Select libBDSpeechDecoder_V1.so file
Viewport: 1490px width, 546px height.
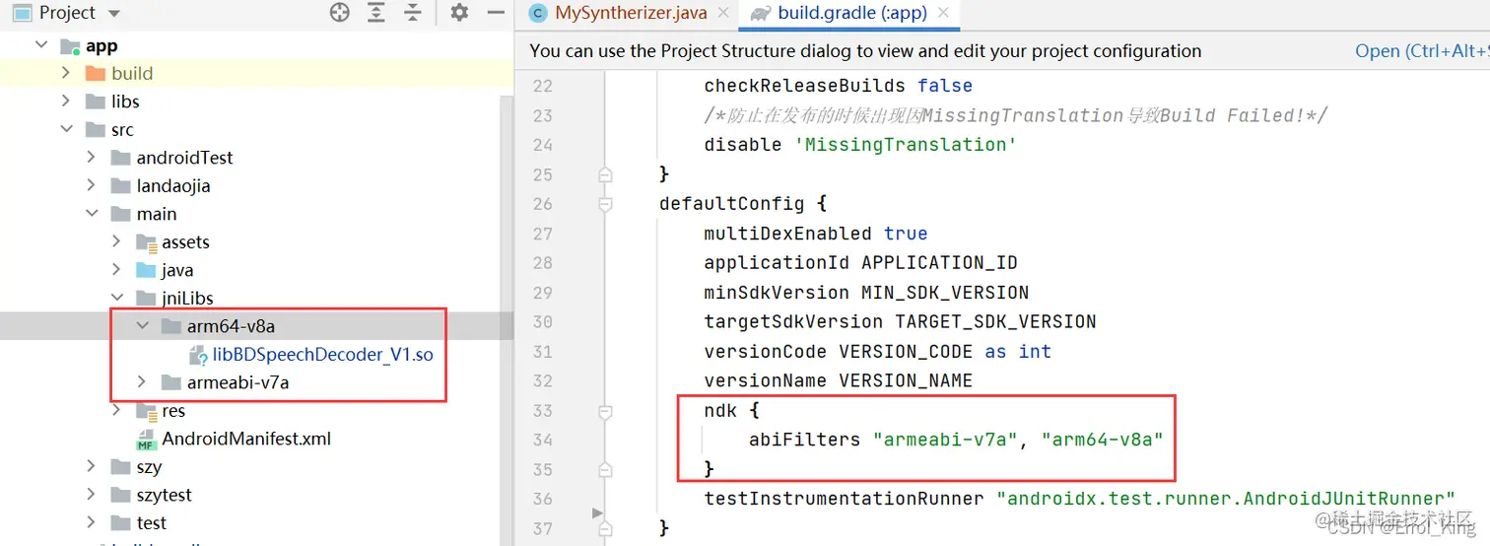[x=322, y=354]
